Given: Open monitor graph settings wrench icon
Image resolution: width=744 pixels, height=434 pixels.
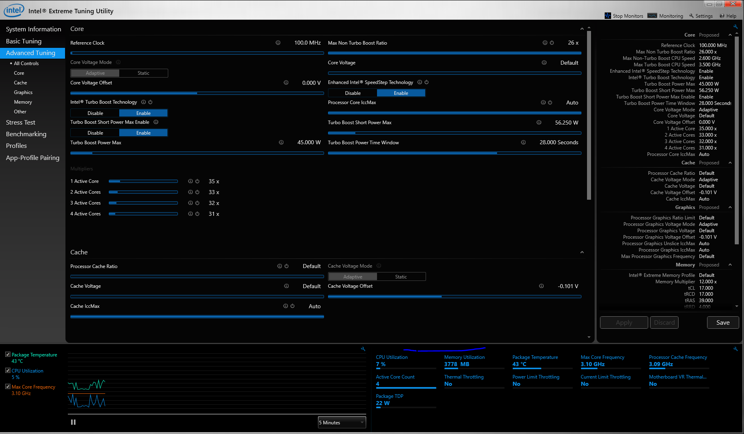Looking at the screenshot, I should coord(363,349).
